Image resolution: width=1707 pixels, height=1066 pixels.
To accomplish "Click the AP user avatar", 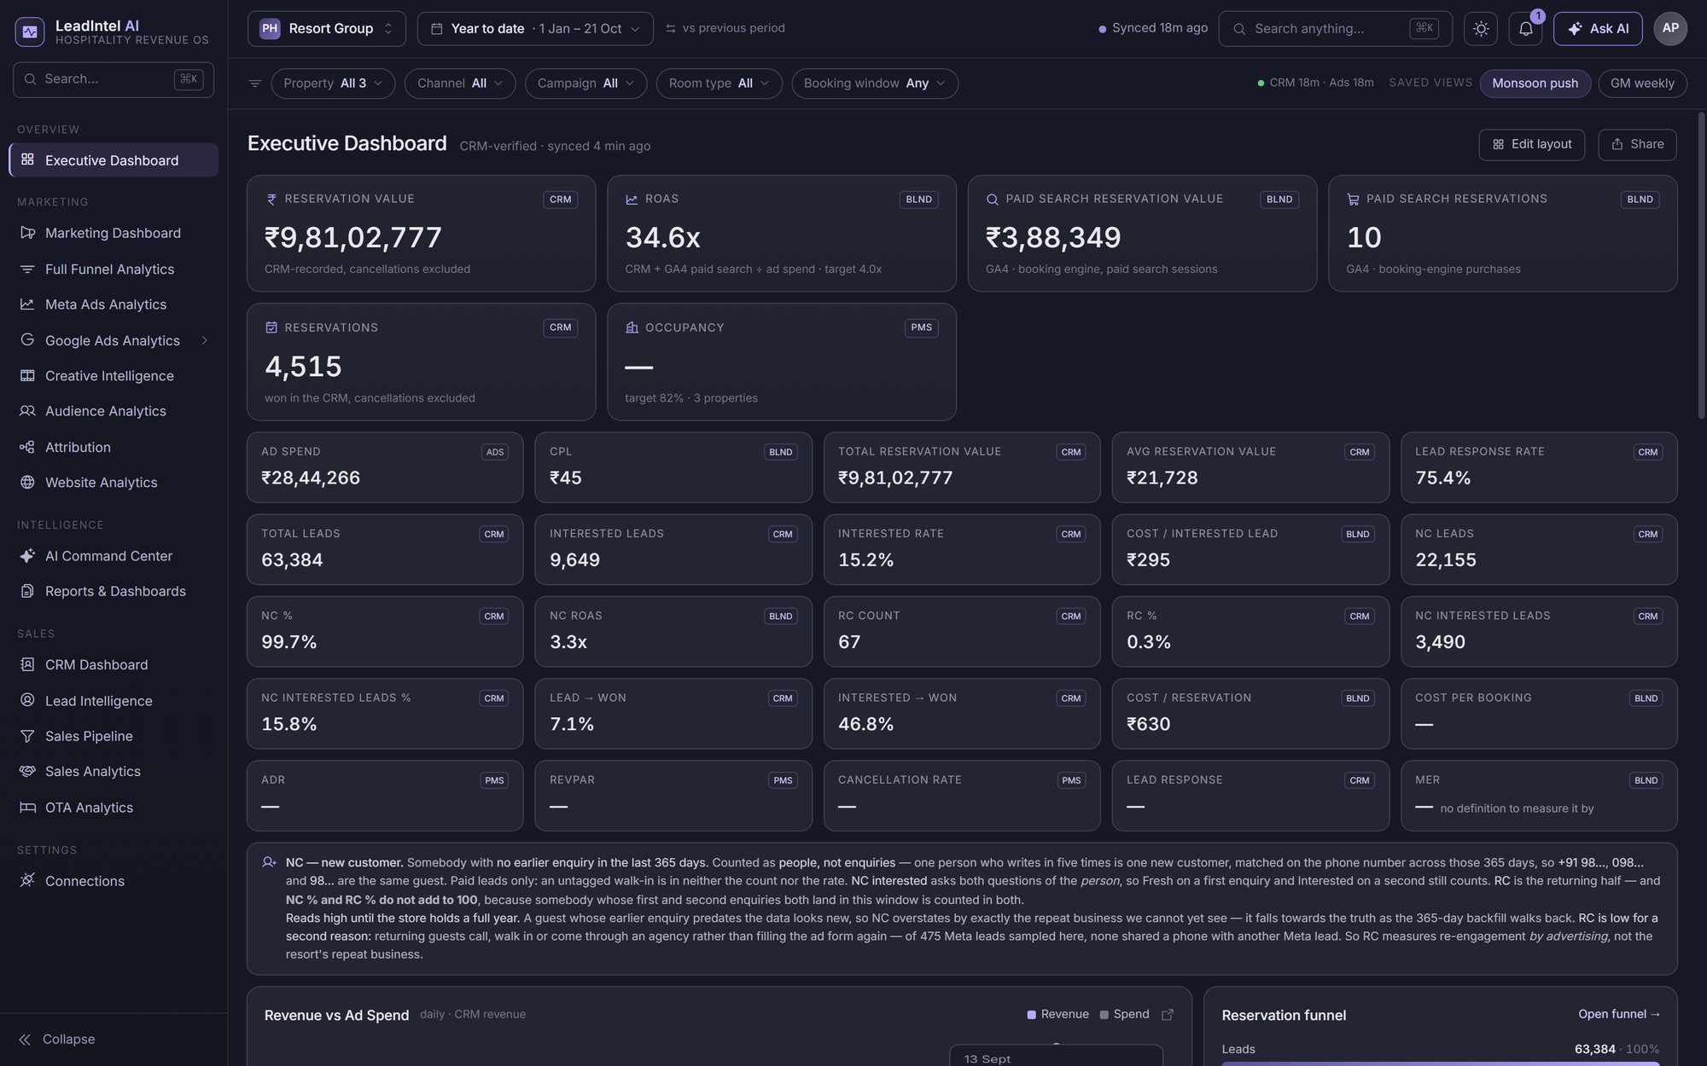I will point(1670,28).
